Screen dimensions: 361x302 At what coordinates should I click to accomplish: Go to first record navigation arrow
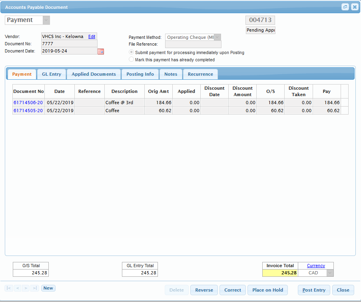8,288
